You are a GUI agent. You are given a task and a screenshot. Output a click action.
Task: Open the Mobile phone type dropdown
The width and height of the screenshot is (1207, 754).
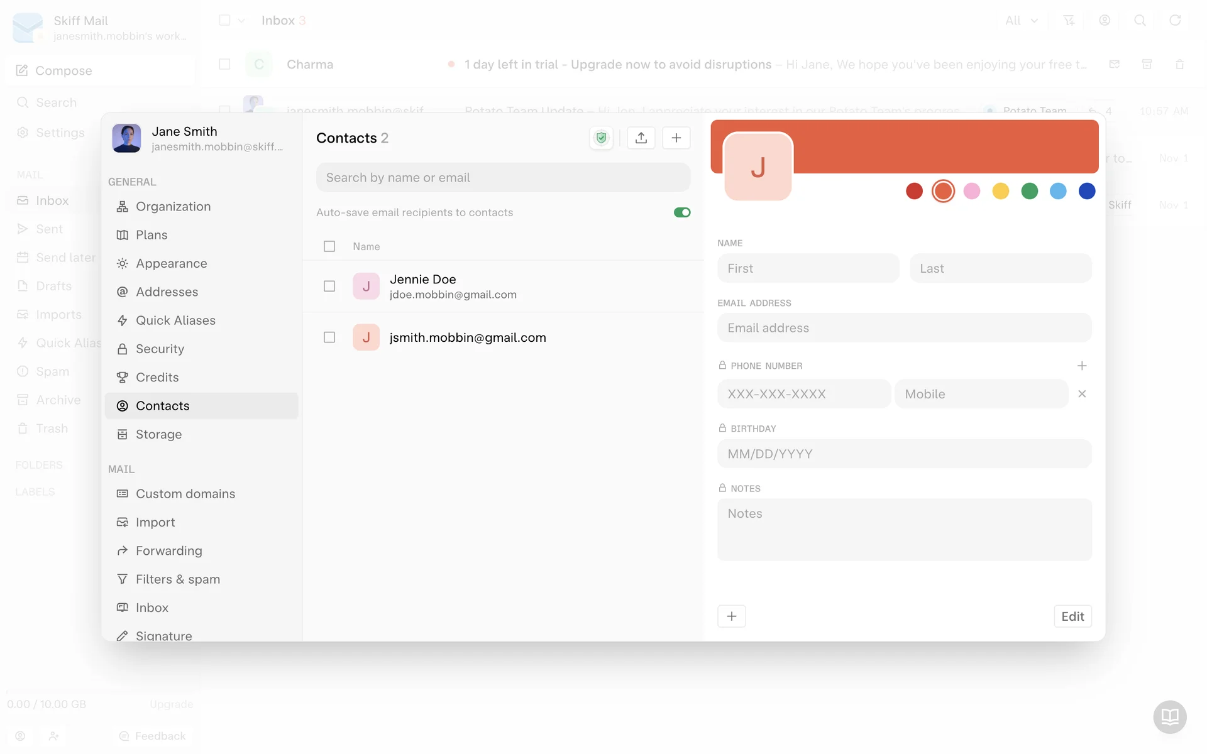981,394
